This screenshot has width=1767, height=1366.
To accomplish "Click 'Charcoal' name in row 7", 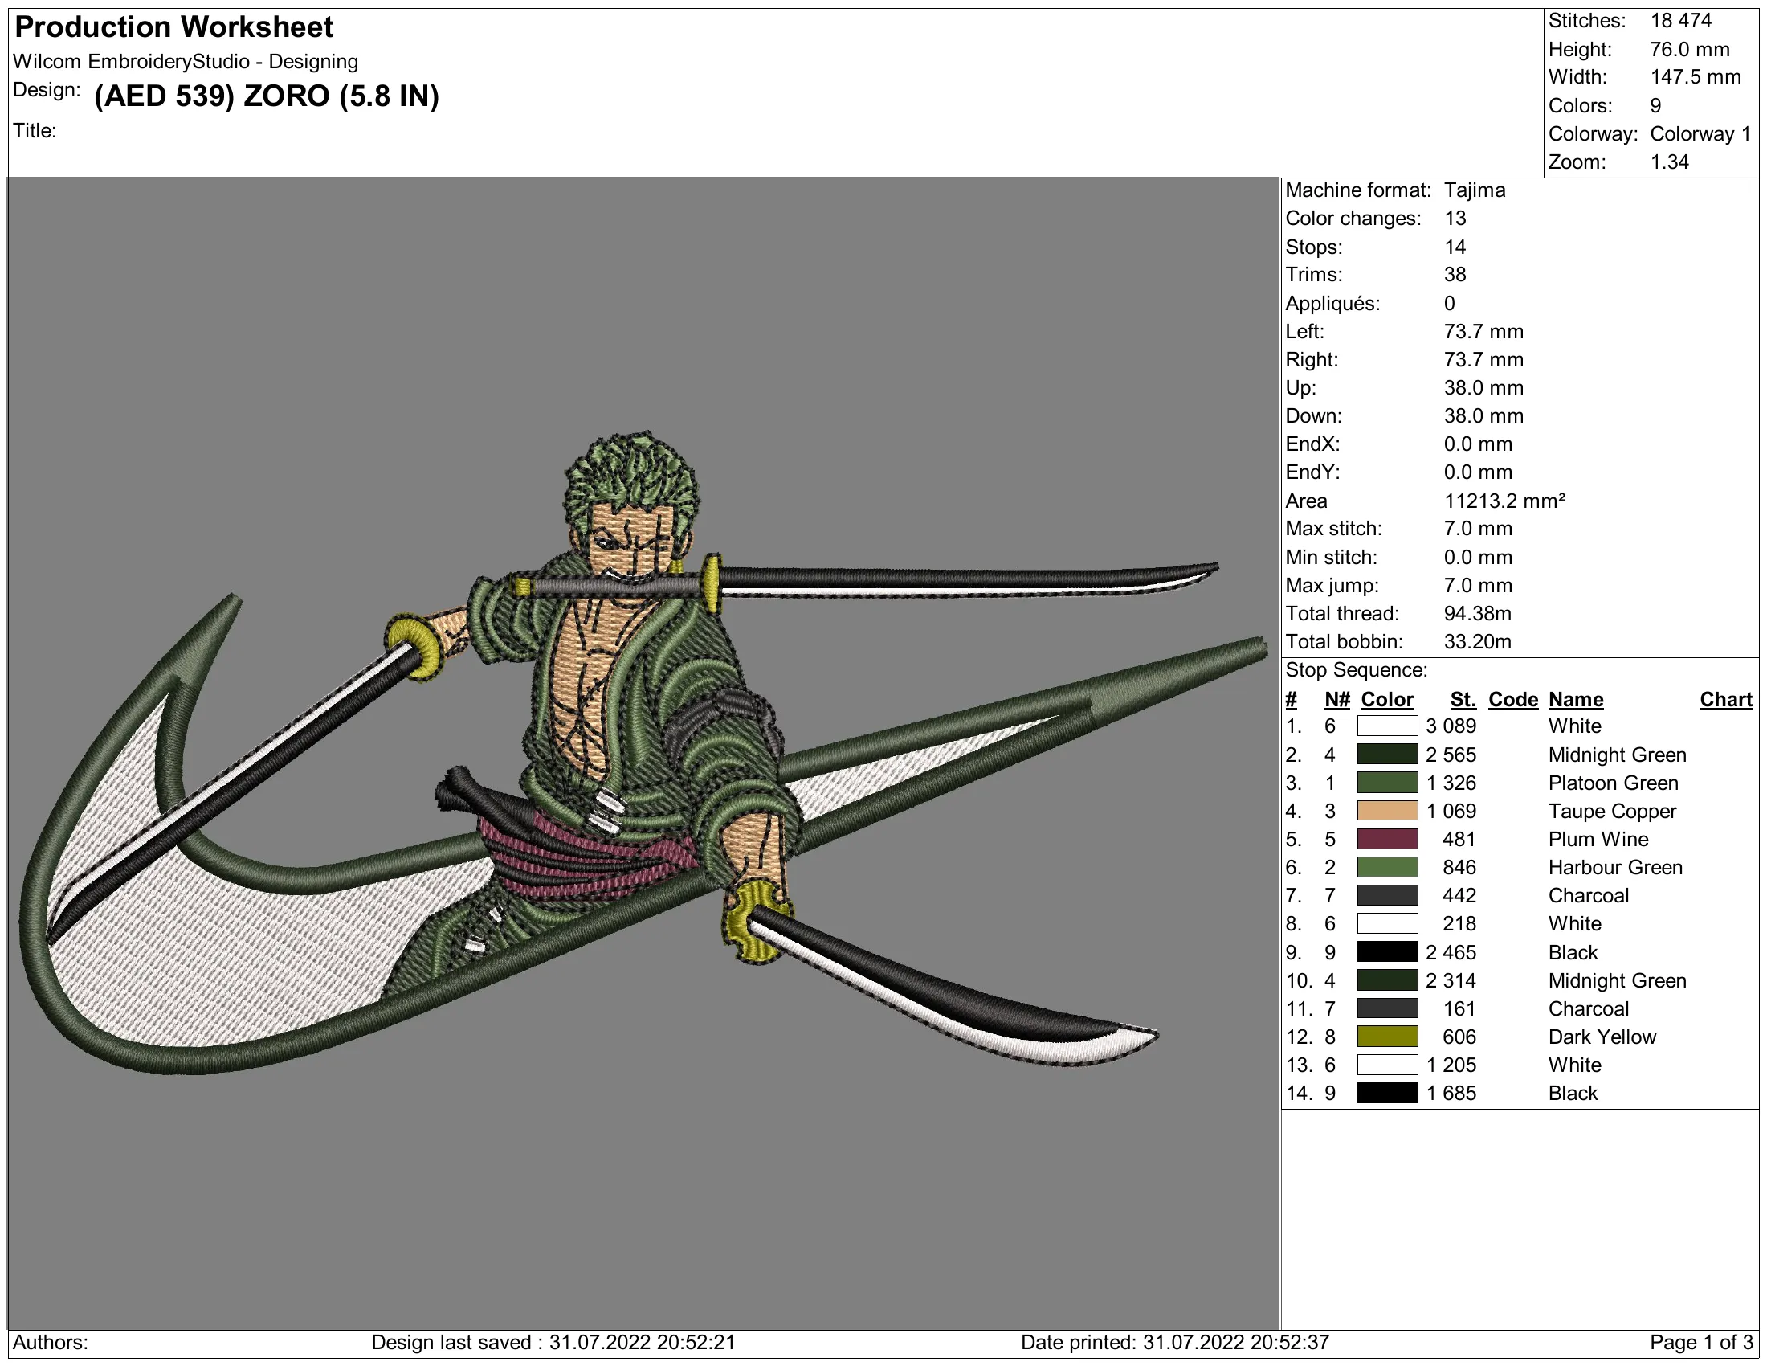I will click(x=1588, y=896).
